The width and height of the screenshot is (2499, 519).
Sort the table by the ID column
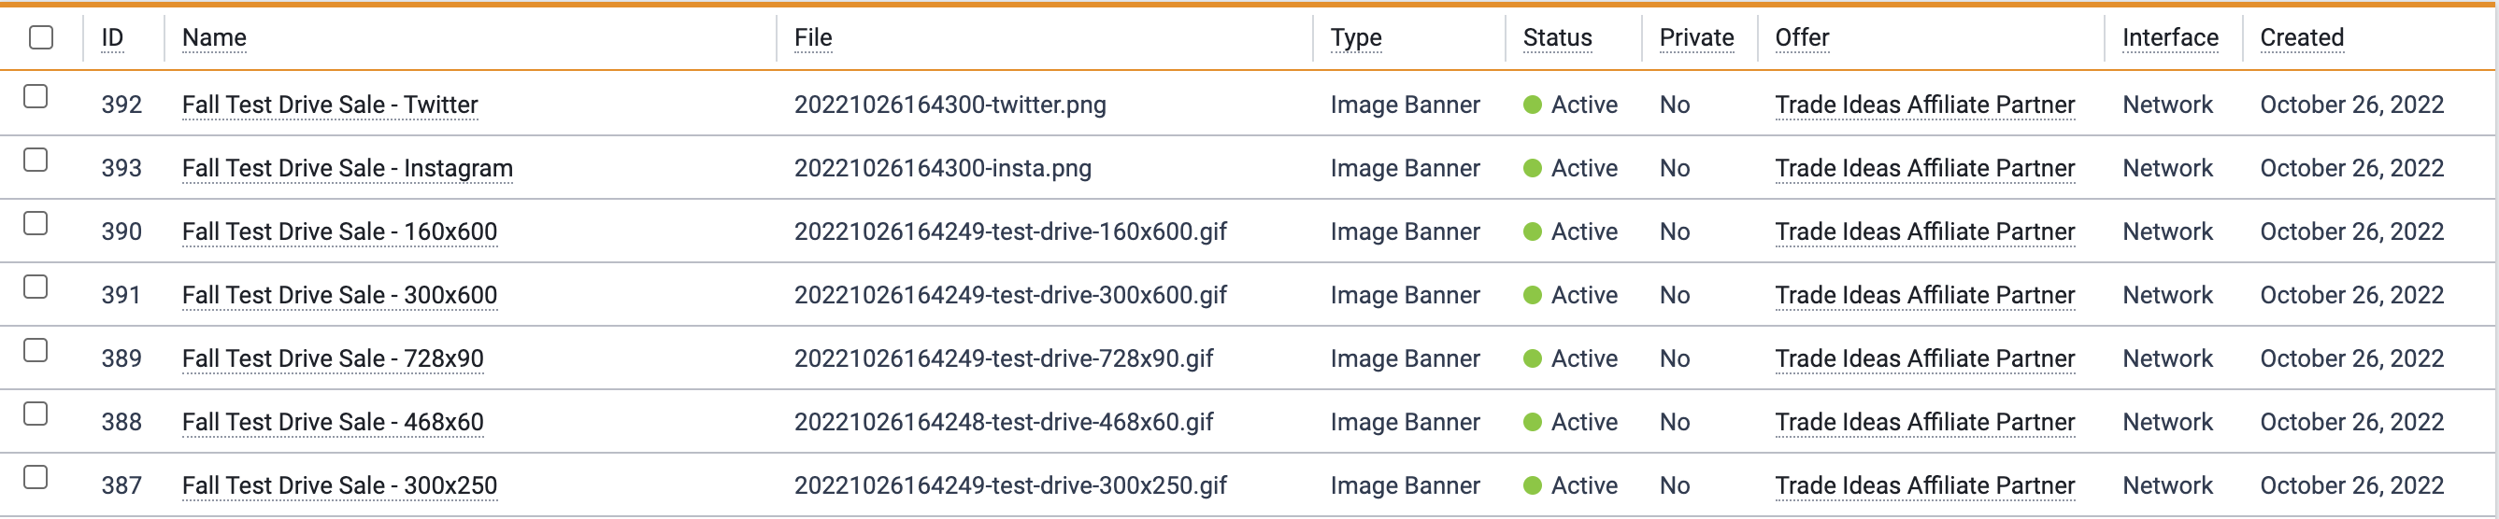tap(112, 37)
